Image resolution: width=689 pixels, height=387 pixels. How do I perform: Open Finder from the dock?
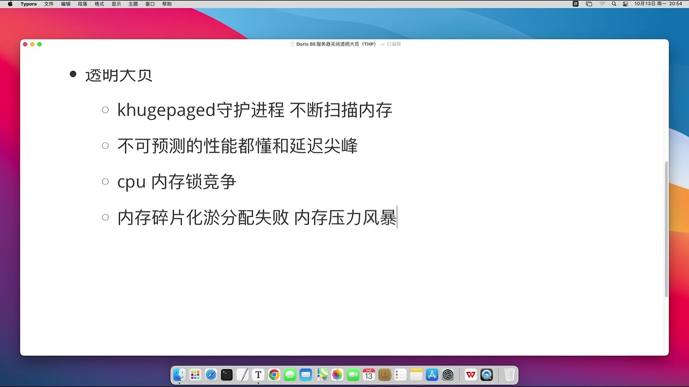coord(179,375)
